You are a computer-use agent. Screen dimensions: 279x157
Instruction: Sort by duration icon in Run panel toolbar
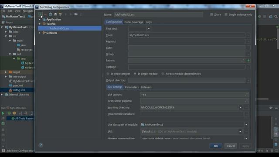coord(26,113)
